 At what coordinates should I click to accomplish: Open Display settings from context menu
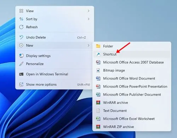click(x=55, y=56)
